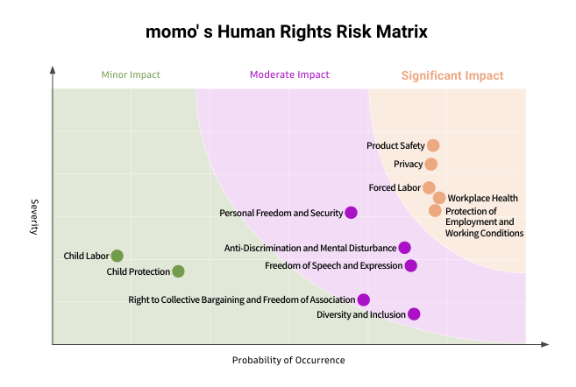Image resolution: width=576 pixels, height=387 pixels.
Task: Select the Privacy data point
Action: coord(431,164)
